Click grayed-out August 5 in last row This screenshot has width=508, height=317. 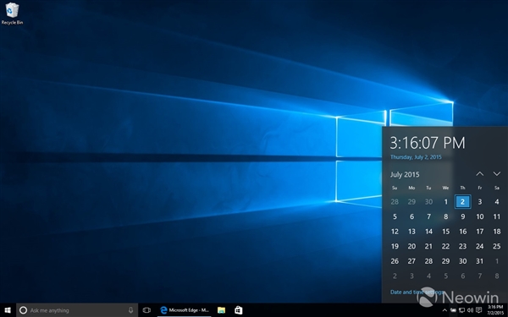point(446,276)
